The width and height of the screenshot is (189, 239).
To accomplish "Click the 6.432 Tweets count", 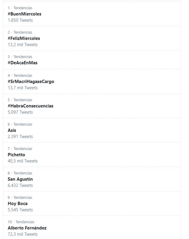I will coord(20,186).
